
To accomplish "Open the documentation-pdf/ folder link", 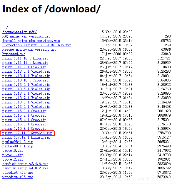I will pos(19,32).
